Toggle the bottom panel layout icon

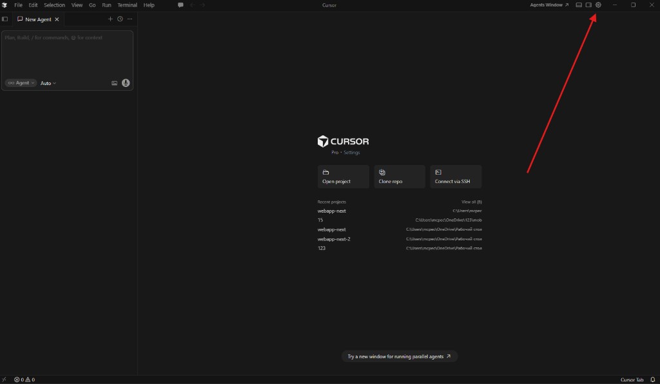(579, 5)
